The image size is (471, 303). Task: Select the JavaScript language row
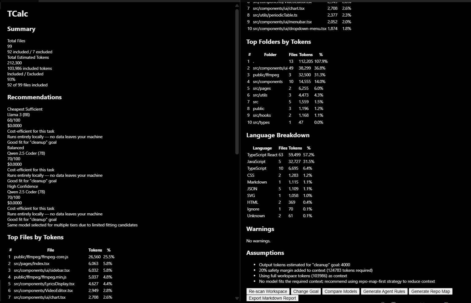281,161
